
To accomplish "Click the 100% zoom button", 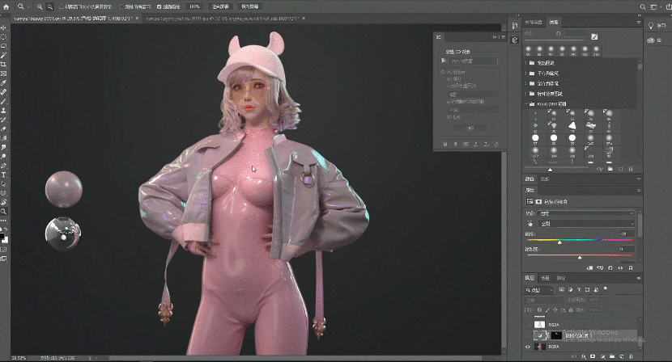I will coord(194,6).
